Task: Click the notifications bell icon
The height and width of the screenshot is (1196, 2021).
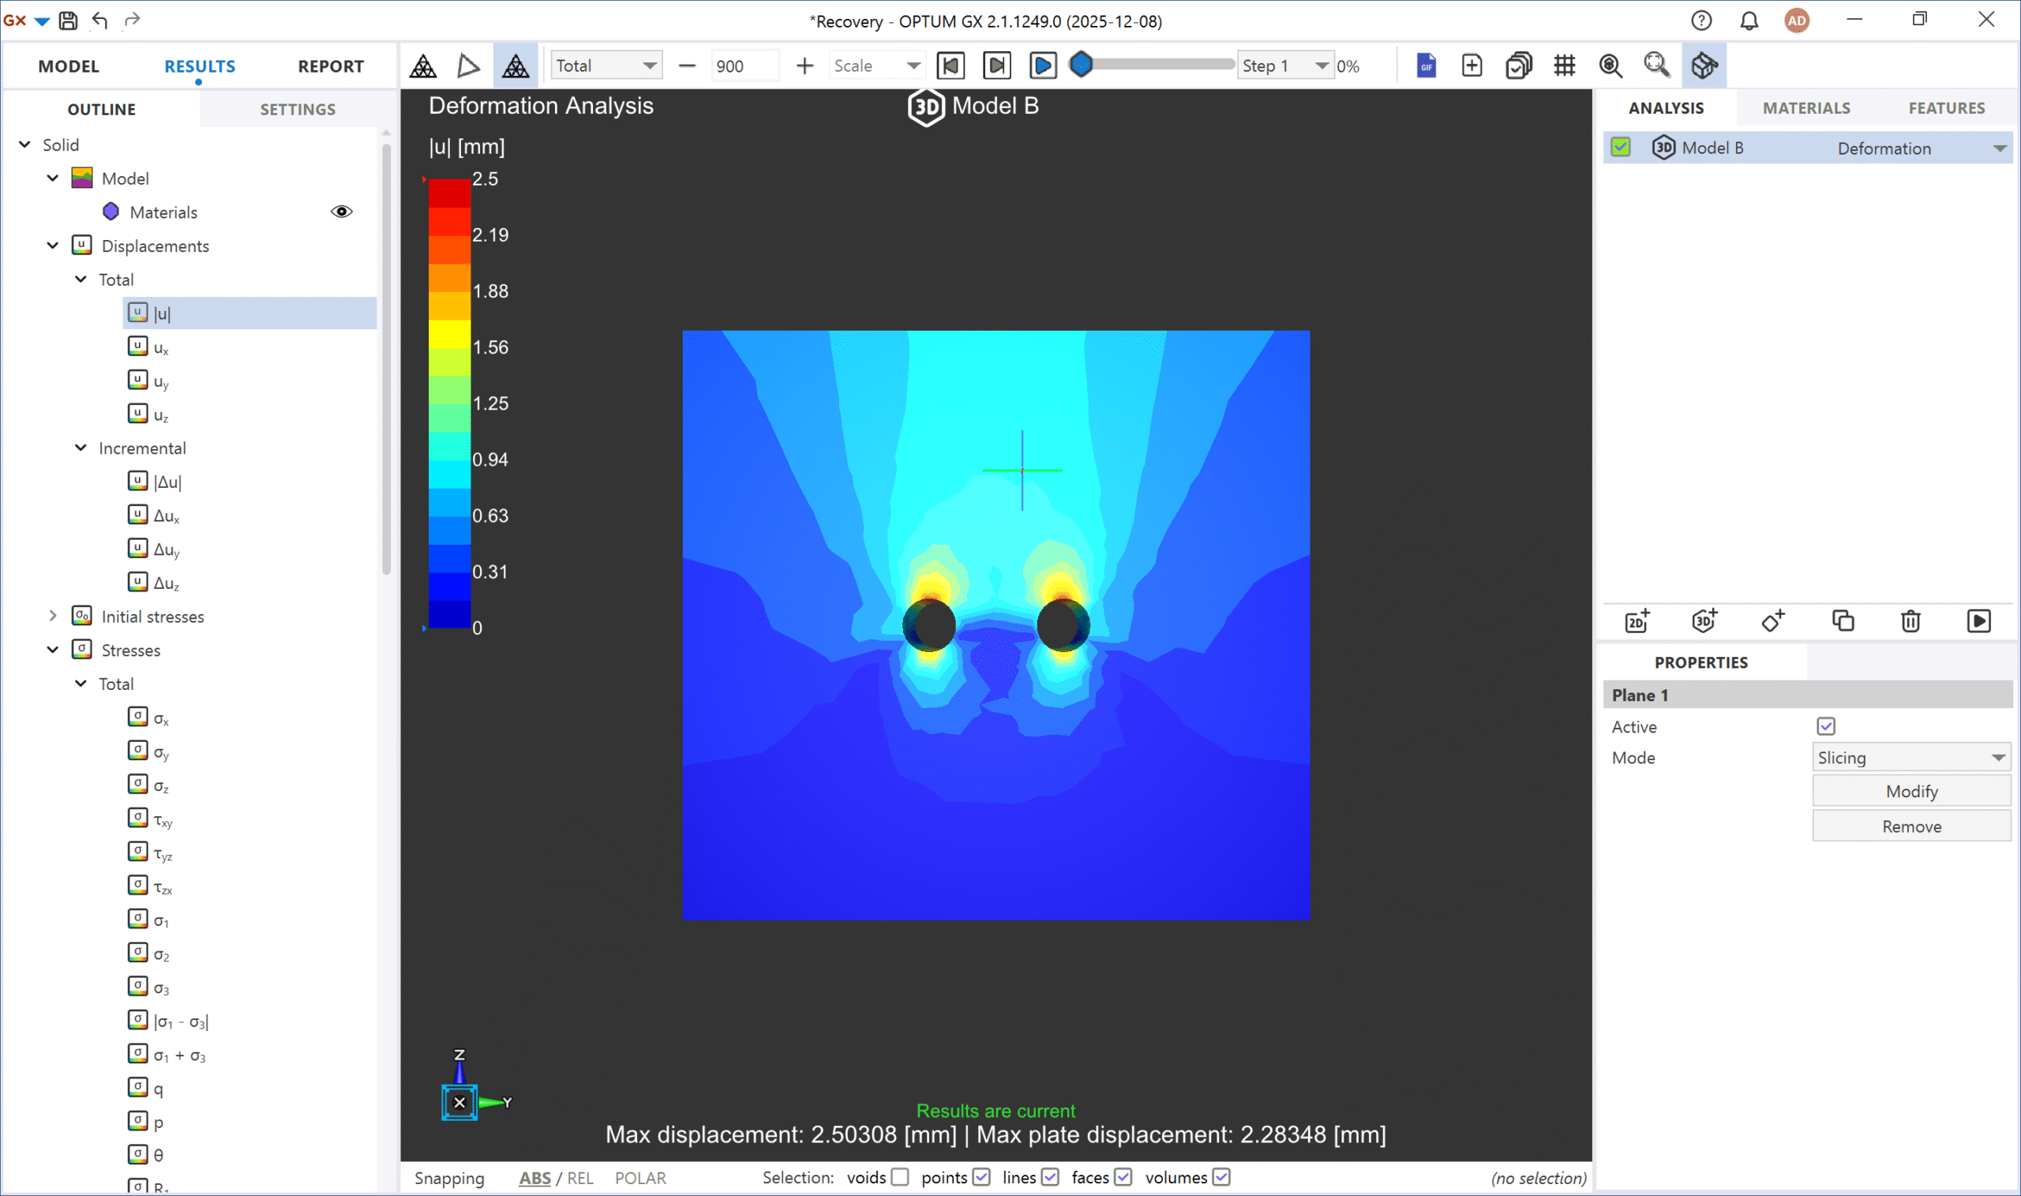Action: tap(1749, 21)
